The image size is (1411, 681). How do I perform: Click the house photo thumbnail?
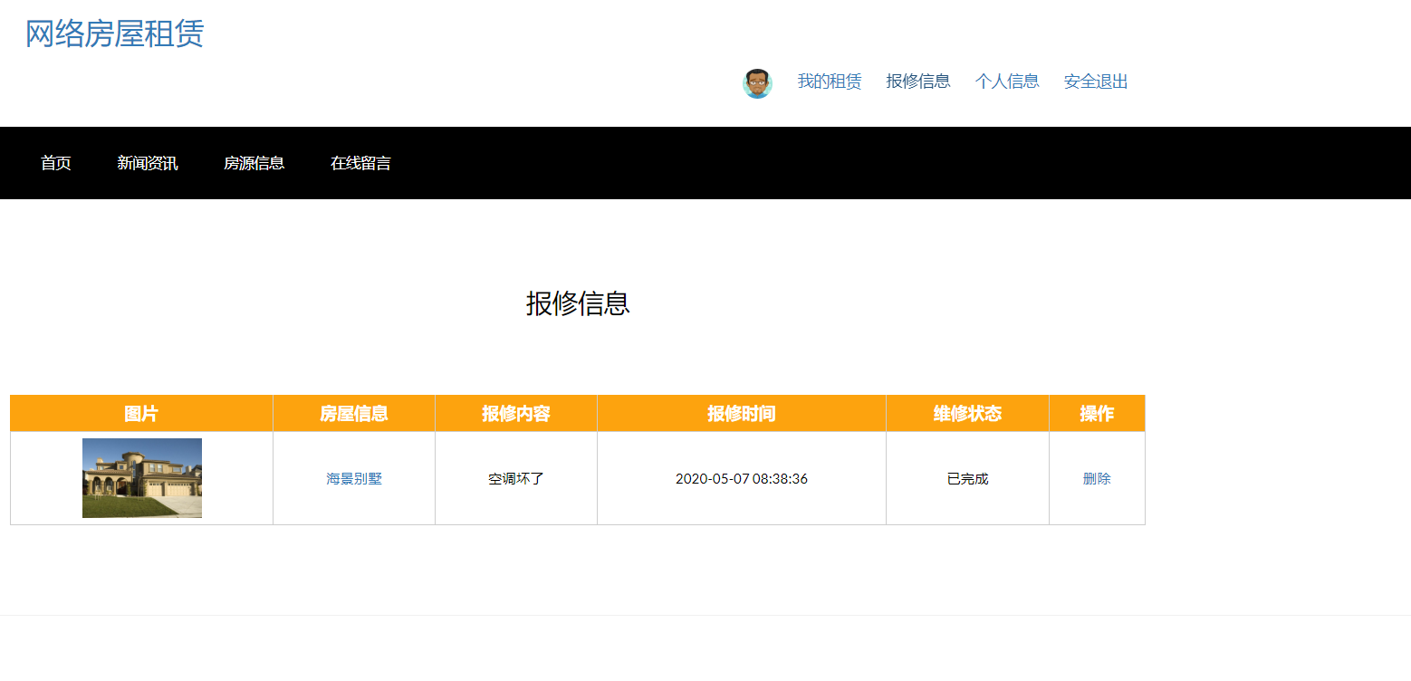(142, 478)
